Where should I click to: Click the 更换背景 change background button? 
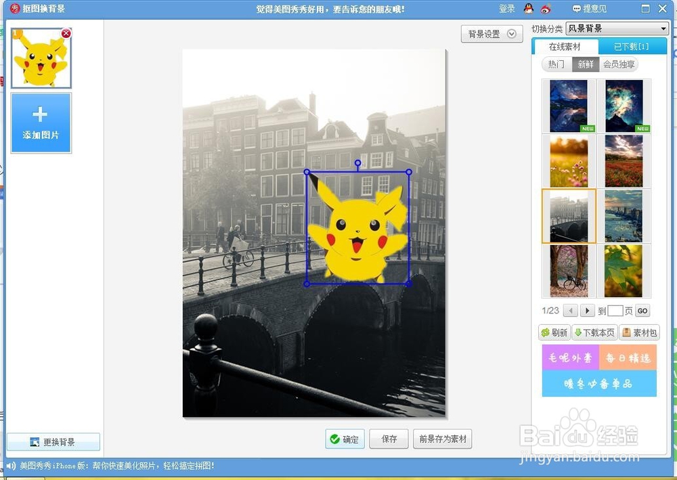point(53,442)
